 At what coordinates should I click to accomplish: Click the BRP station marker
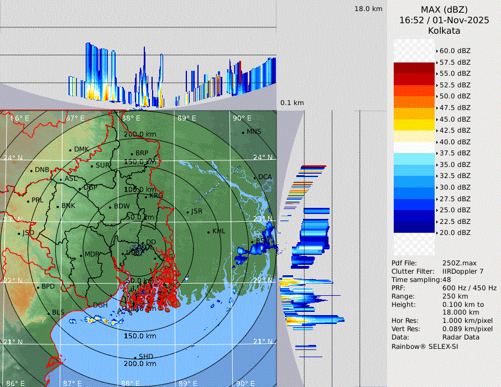tap(132, 154)
